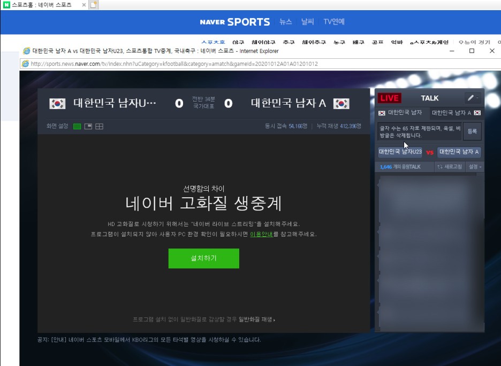
Task: Click the popup window address bar URL
Action: [174, 64]
